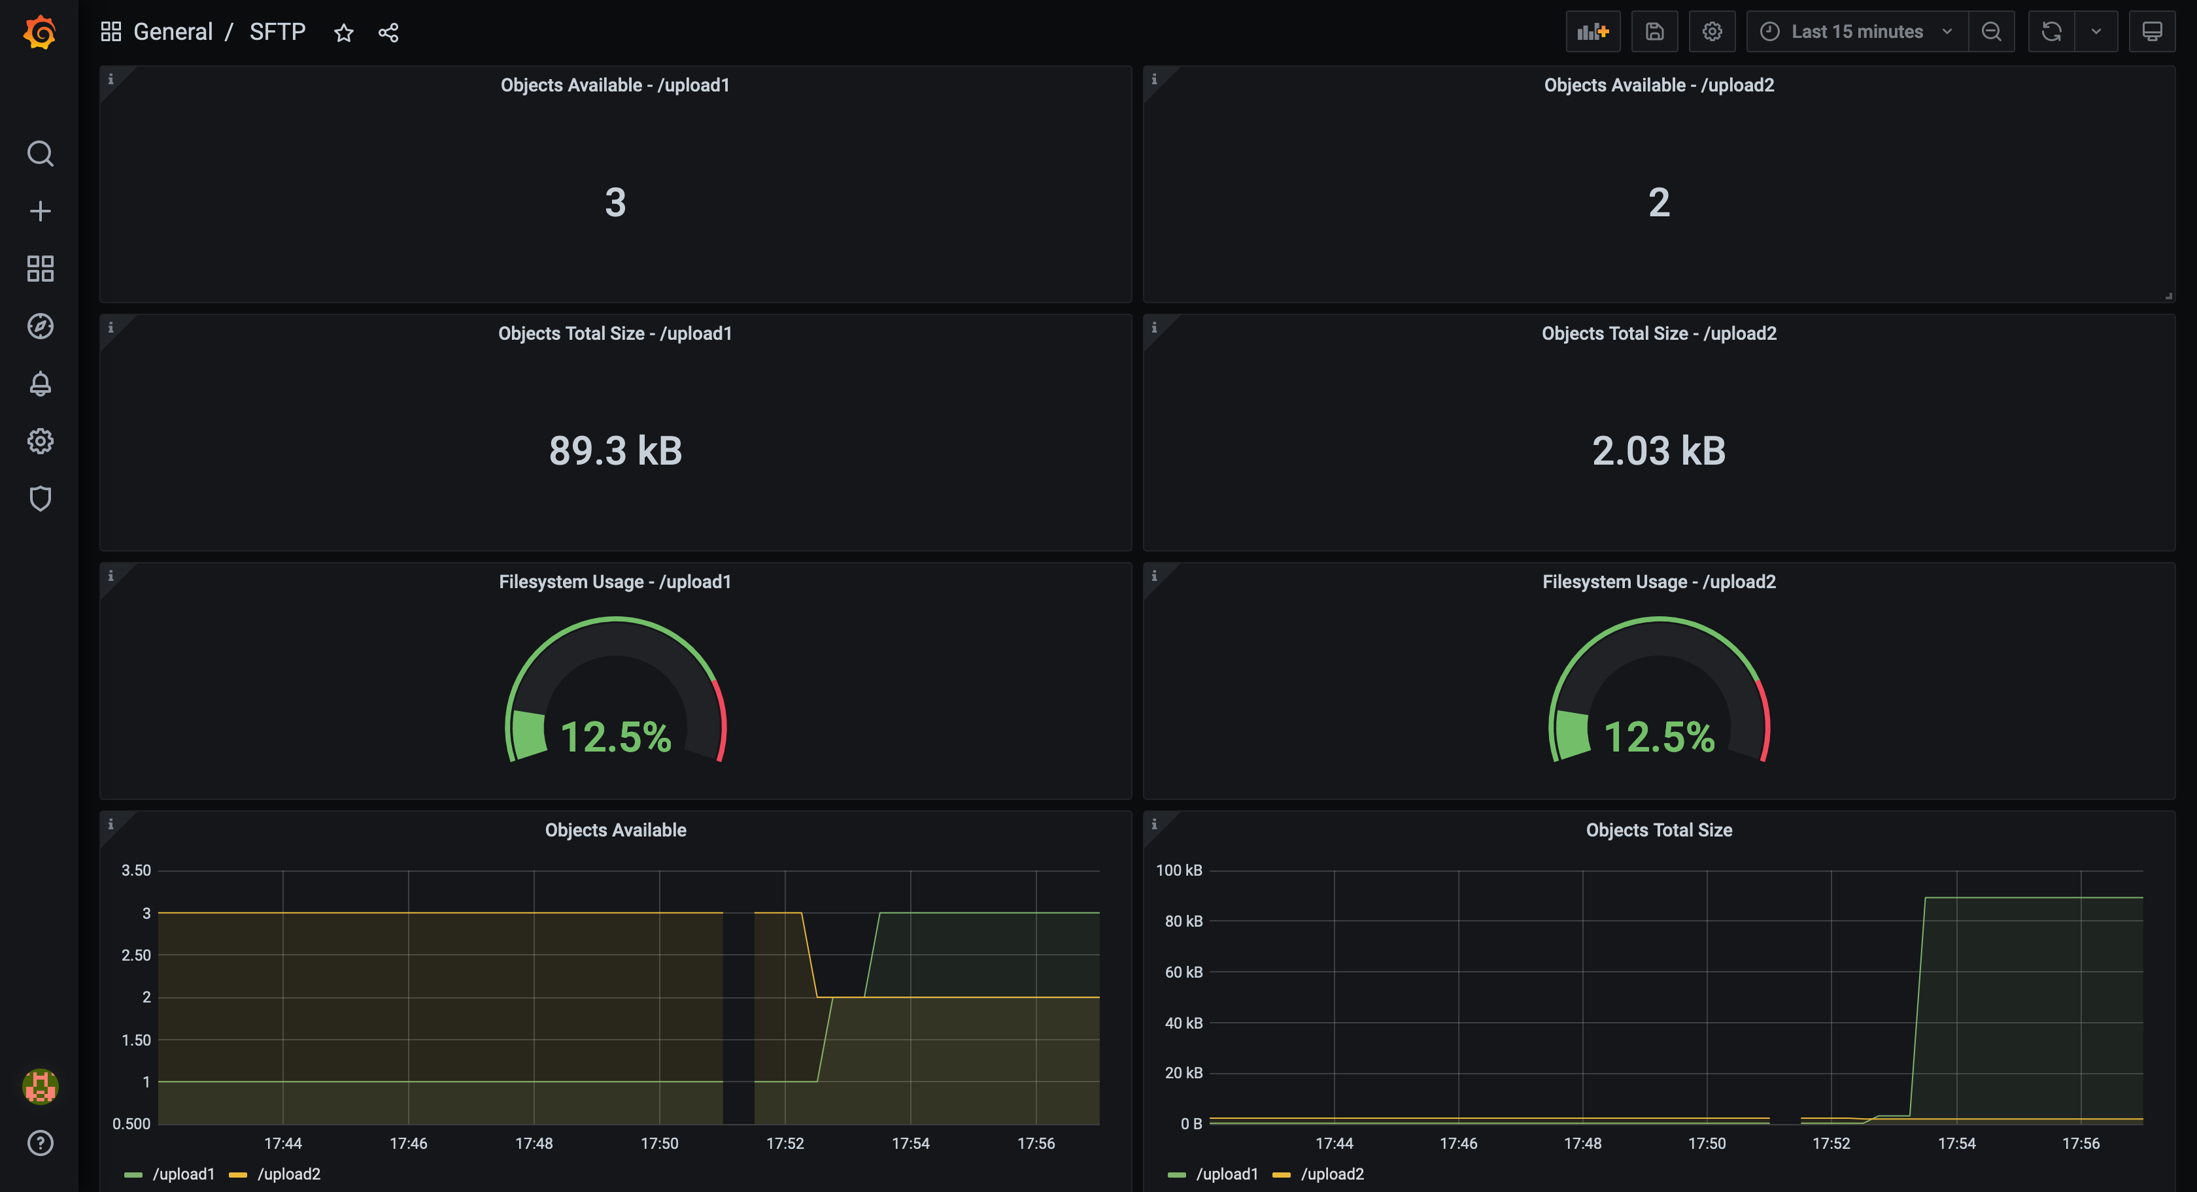Open the Create plus menu
Viewport: 2197px width, 1192px height.
tap(40, 212)
